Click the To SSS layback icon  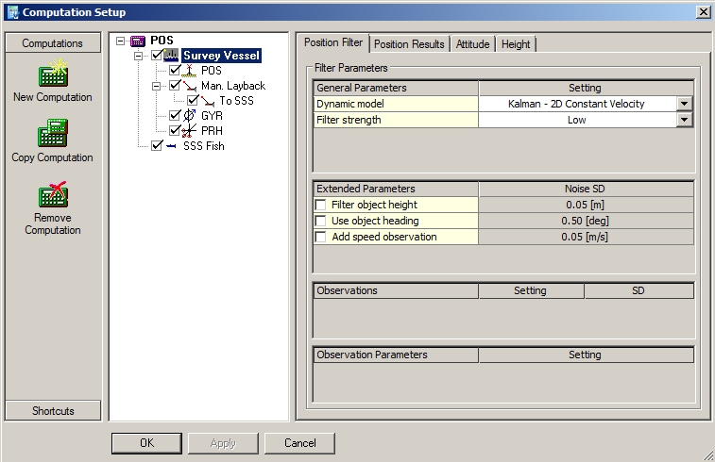[208, 101]
